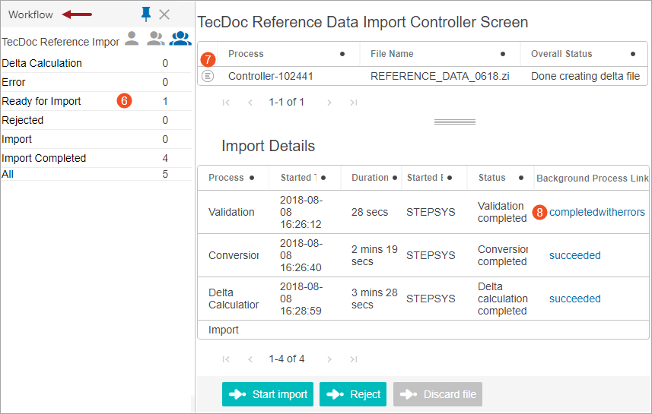Click the Conversion completed status cell
The height and width of the screenshot is (414, 652).
point(502,255)
